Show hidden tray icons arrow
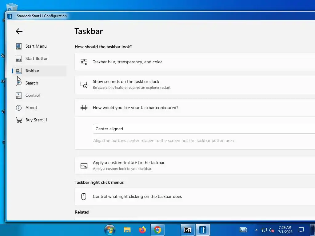 256,230
